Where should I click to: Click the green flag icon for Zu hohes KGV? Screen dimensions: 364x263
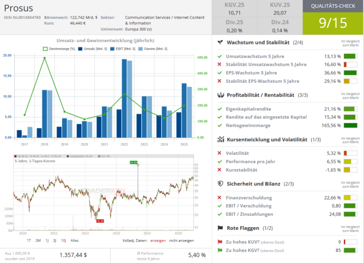pos(220,250)
